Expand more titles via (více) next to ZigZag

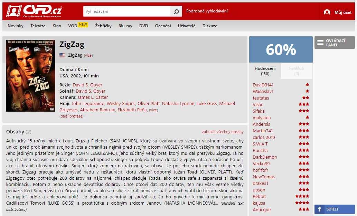coord(88,55)
